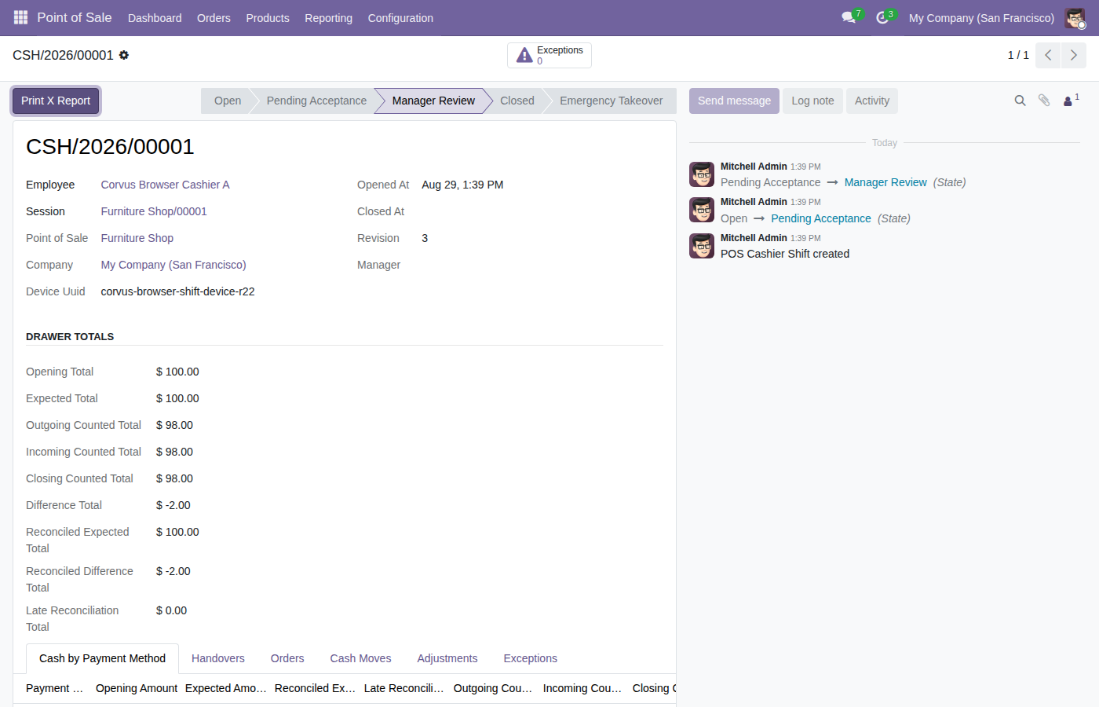Search messages in the chatter
Viewport: 1099px width, 707px height.
[x=1020, y=101]
